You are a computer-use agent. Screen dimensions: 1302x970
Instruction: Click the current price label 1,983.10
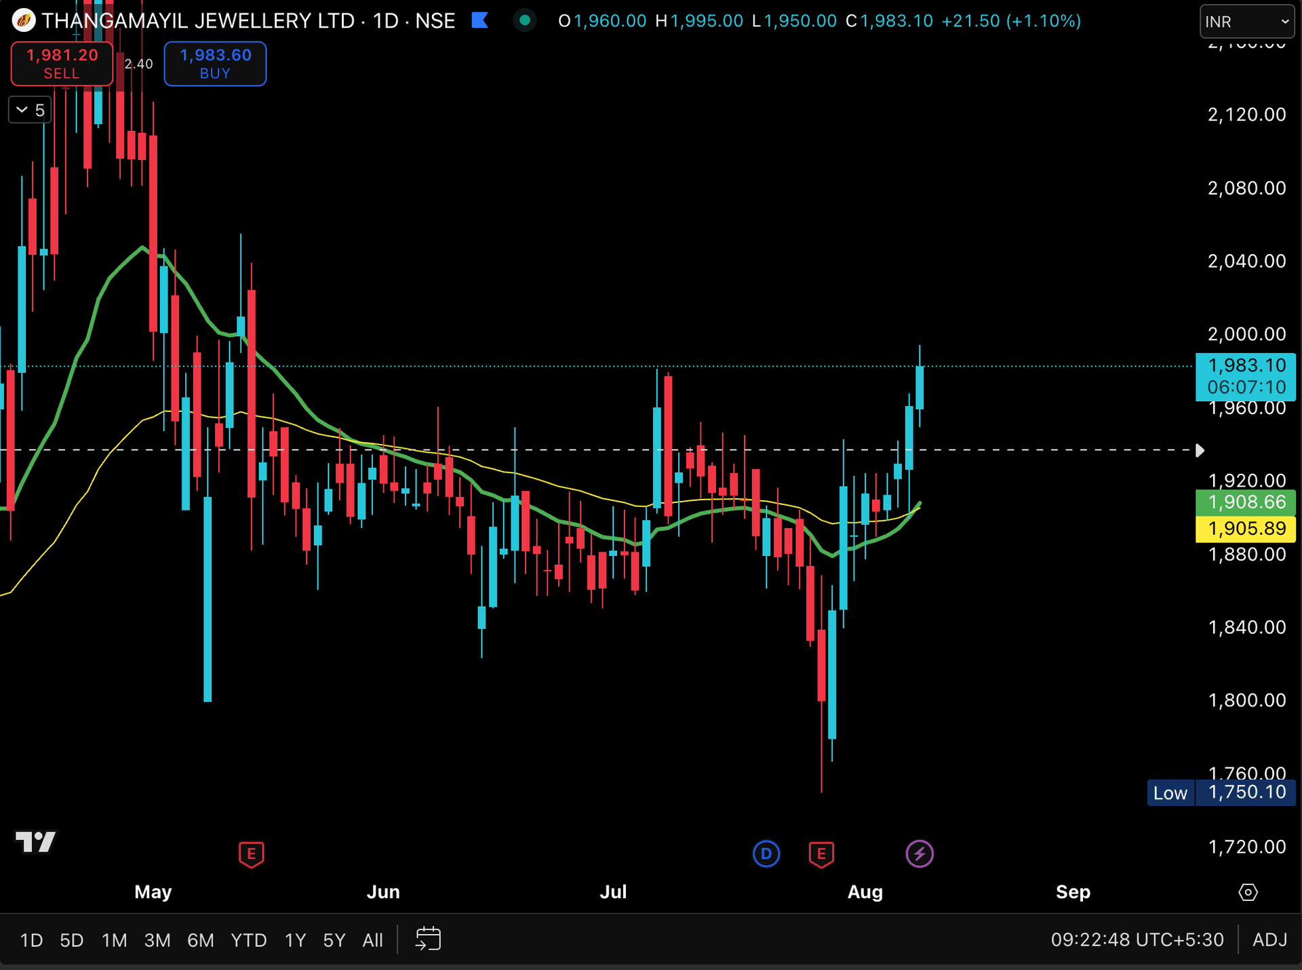pyautogui.click(x=1246, y=376)
